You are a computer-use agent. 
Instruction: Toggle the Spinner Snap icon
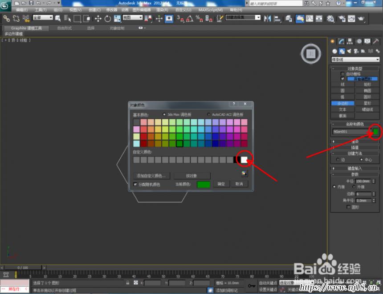pyautogui.click(x=209, y=19)
